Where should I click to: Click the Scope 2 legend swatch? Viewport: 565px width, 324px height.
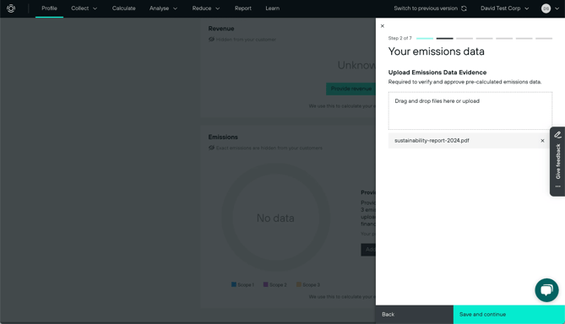coord(265,284)
